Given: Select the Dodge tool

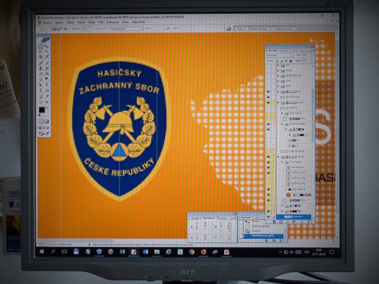Looking at the screenshot, I should [47, 79].
